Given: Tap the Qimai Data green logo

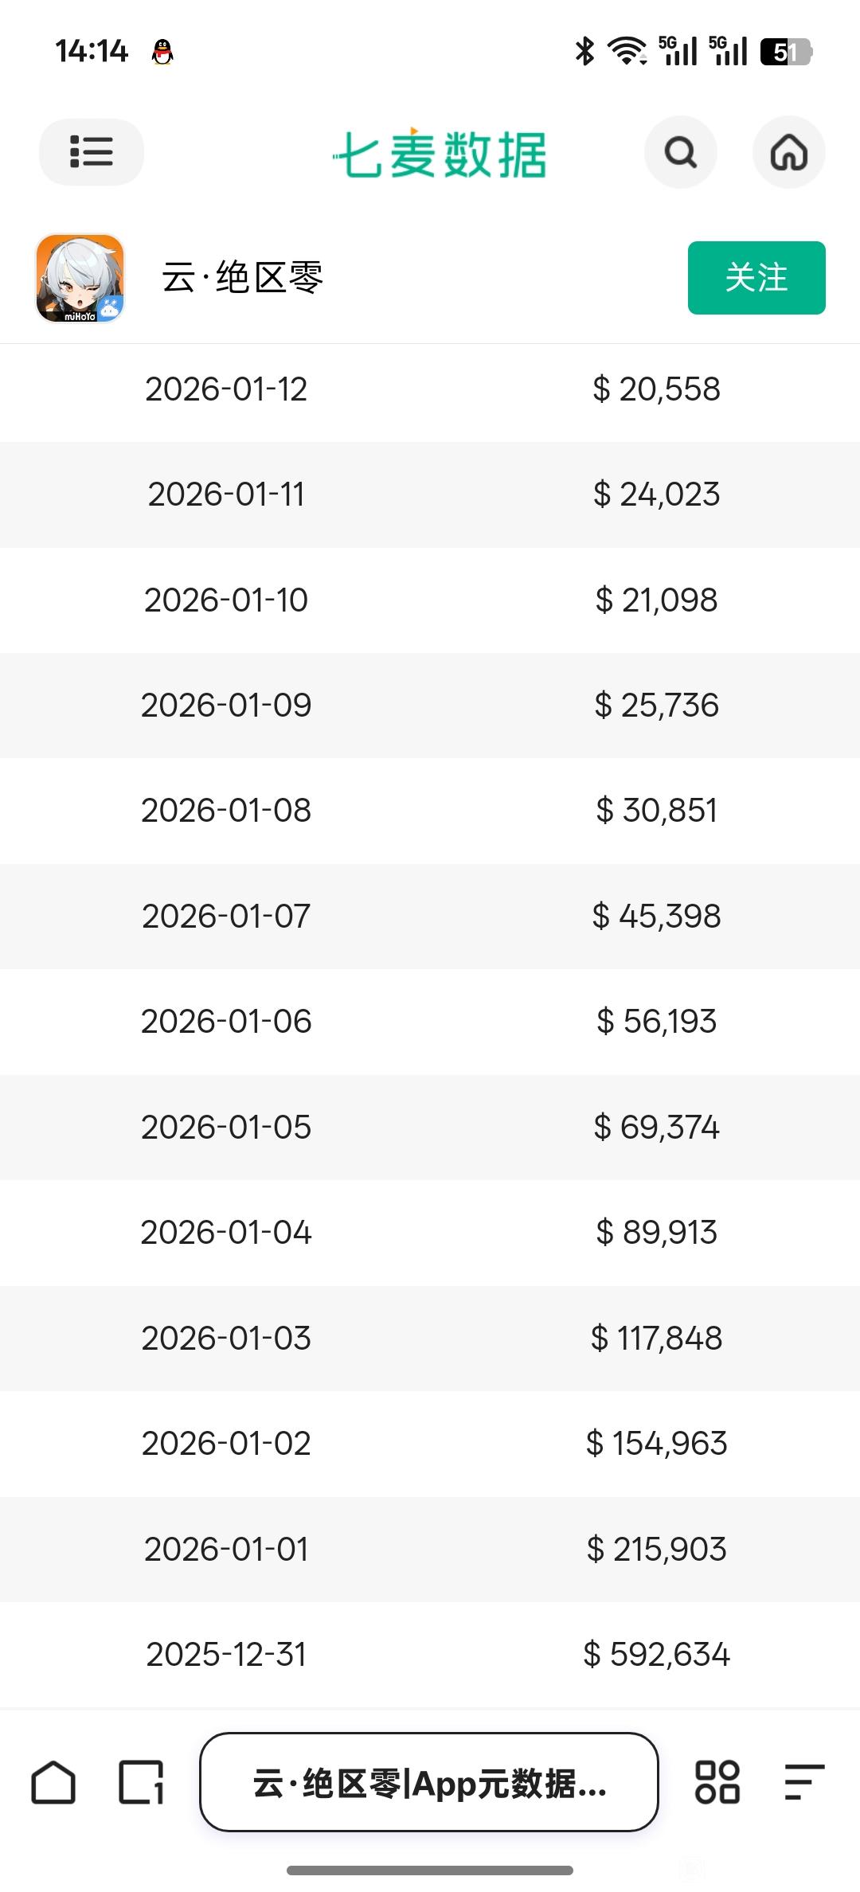Looking at the screenshot, I should point(440,154).
